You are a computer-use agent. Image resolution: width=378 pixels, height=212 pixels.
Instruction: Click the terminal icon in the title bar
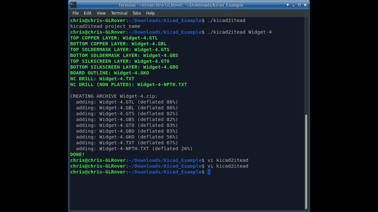pos(73,5)
